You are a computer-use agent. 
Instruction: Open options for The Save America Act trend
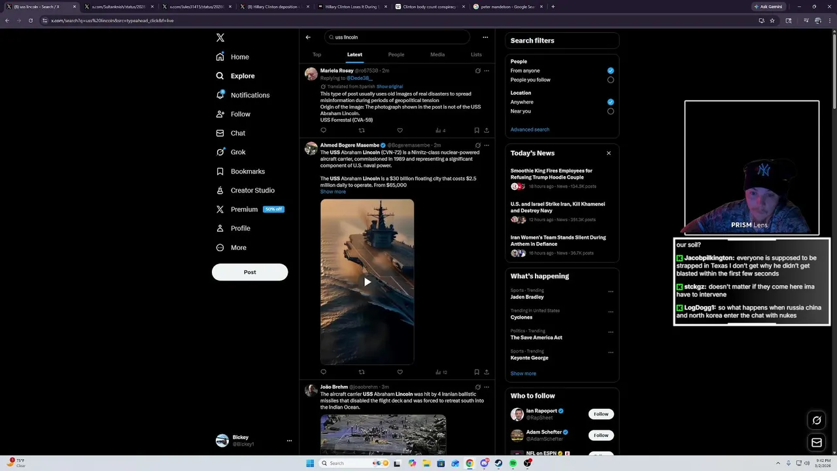pyautogui.click(x=611, y=332)
